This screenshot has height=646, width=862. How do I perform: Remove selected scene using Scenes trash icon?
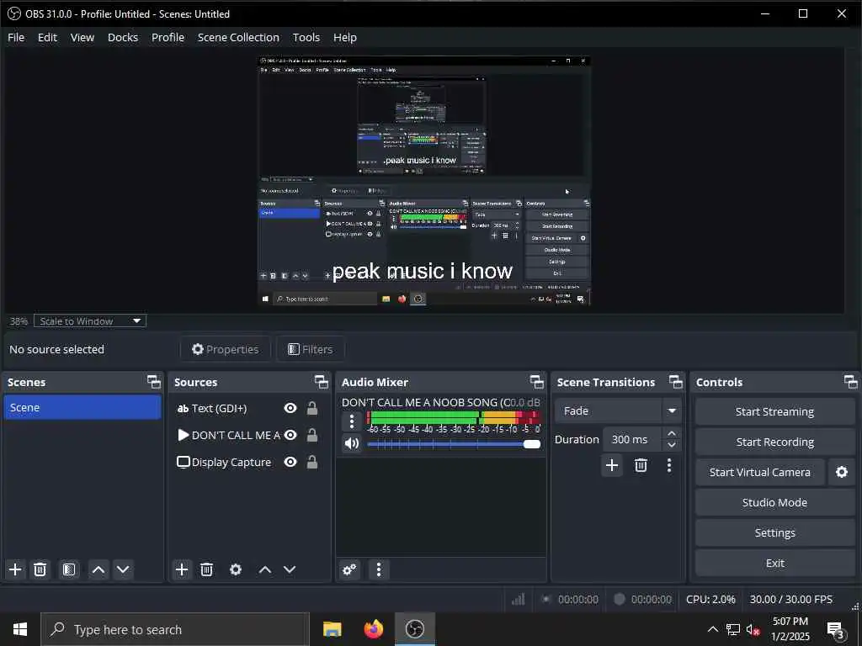[40, 569]
